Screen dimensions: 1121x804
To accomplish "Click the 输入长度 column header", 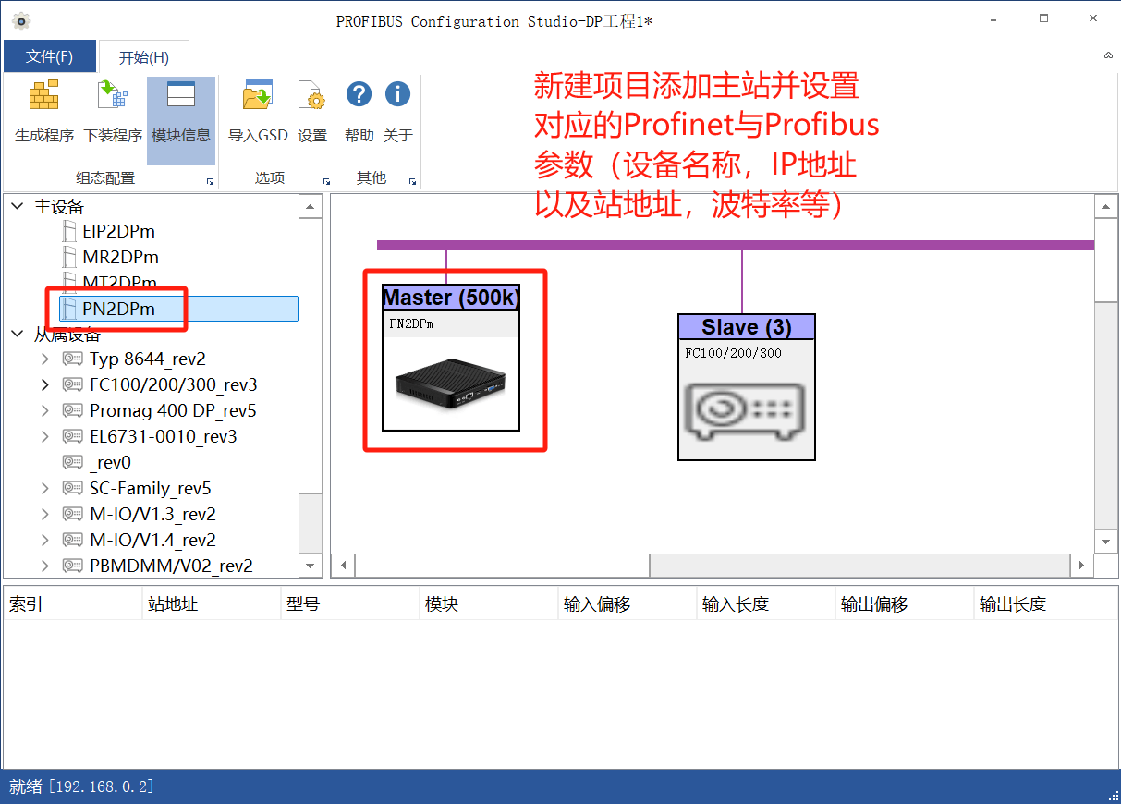I will [766, 604].
